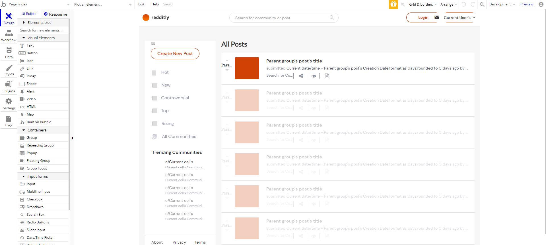Select the Input form element
Screen dimensions: 546x245
pos(43,184)
